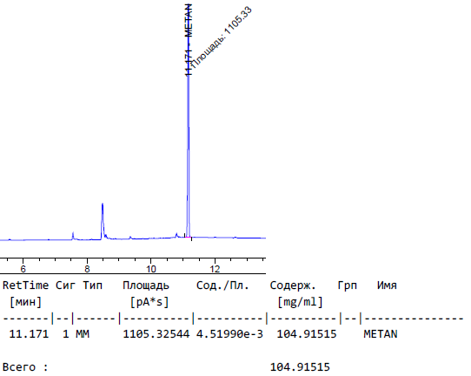Select the METAN compound name in table
This screenshot has height=376, width=471.
point(381,334)
